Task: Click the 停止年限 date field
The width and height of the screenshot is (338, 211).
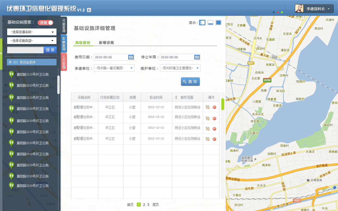Action: 180,57
